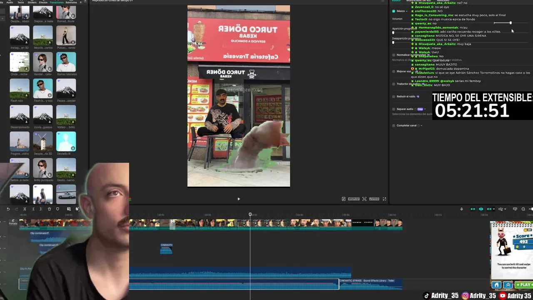
Task: Redo the last edit in timeline toolbar
Action: pyautogui.click(x=16, y=209)
